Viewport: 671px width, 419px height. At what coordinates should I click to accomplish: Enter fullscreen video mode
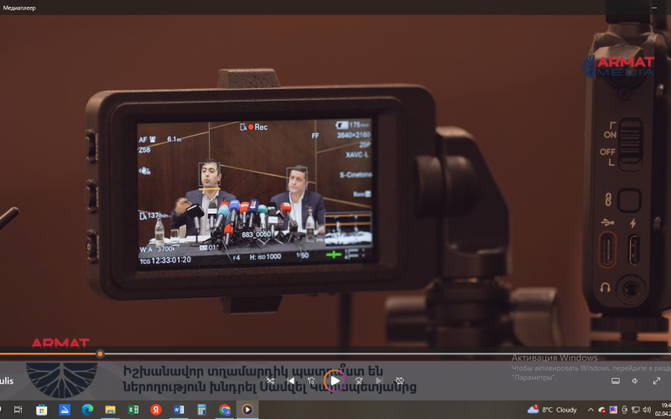656,380
